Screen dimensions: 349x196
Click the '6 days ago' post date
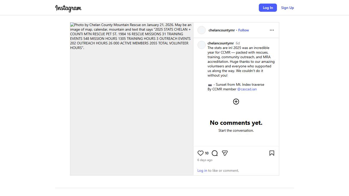[x=205, y=160]
